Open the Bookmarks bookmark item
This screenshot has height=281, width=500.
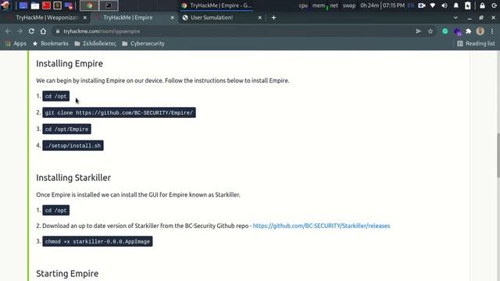(50, 44)
